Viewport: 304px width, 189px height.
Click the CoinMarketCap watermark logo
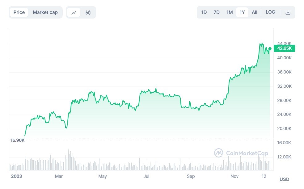coord(241,153)
